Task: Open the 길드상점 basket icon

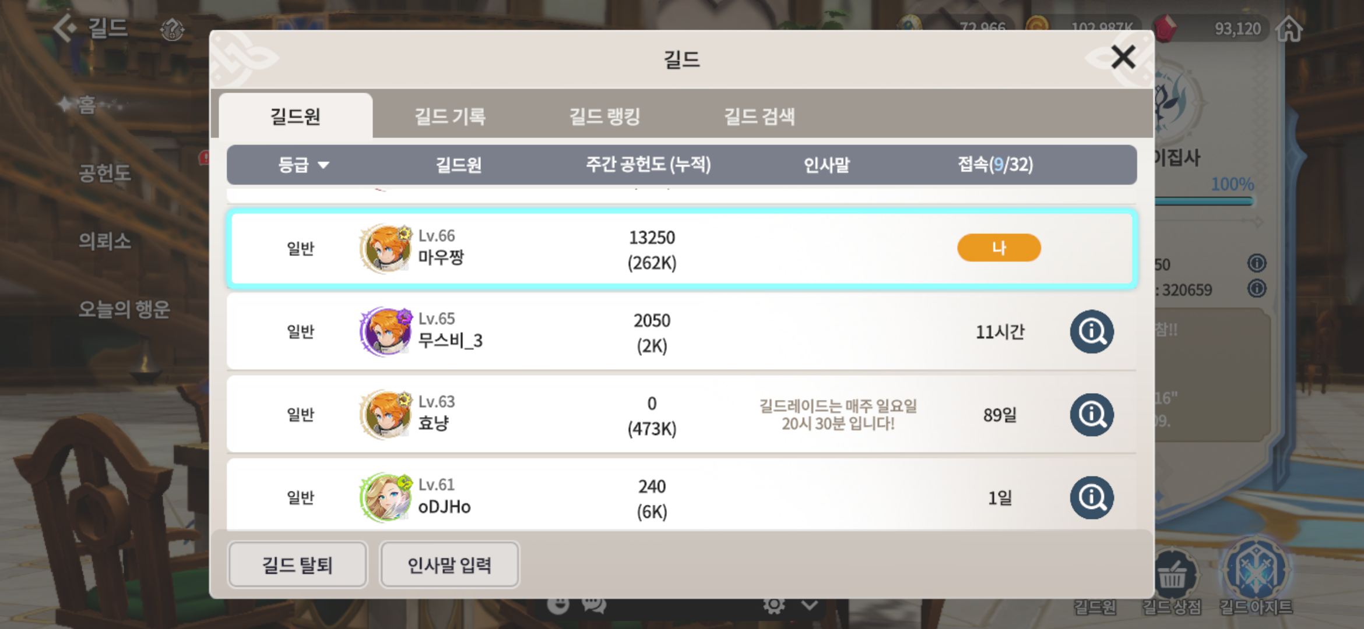Action: 1172,575
